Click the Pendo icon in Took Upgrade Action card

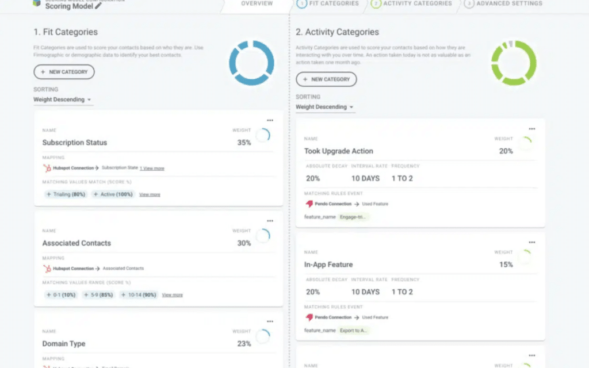tap(309, 204)
